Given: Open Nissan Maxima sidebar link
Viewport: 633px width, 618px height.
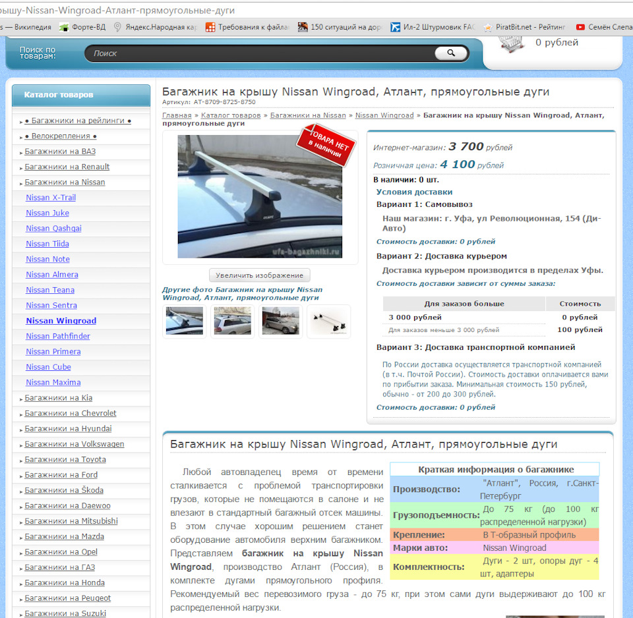Looking at the screenshot, I should click(53, 382).
